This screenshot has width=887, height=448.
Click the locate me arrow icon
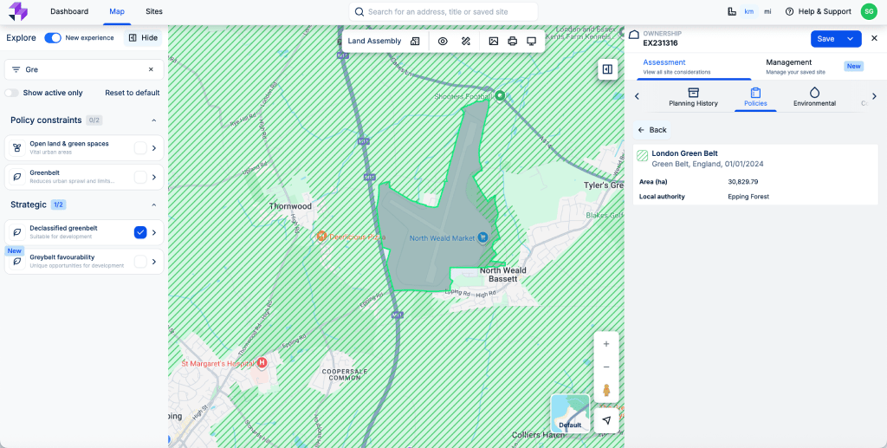[606, 420]
